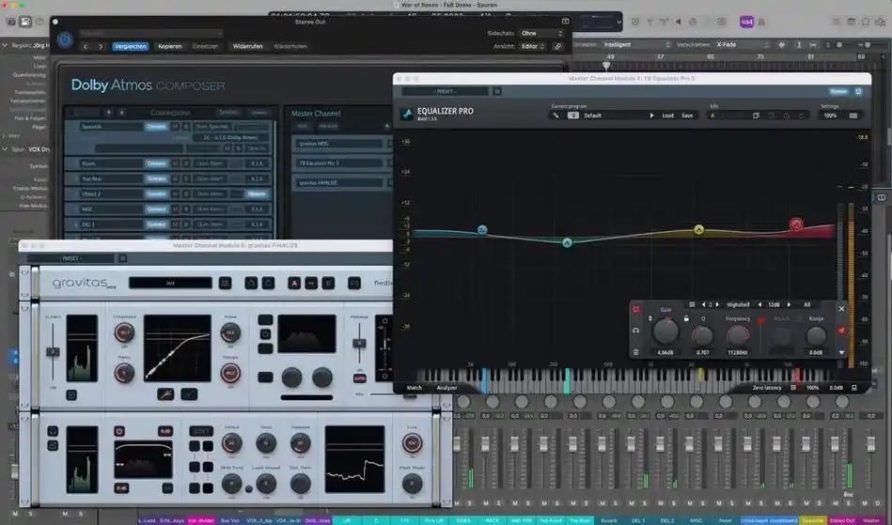
Task: Select the red high-shelf EQ band node
Action: coord(796,224)
